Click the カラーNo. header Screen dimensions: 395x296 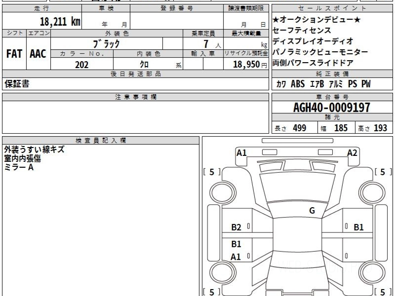tap(82, 54)
